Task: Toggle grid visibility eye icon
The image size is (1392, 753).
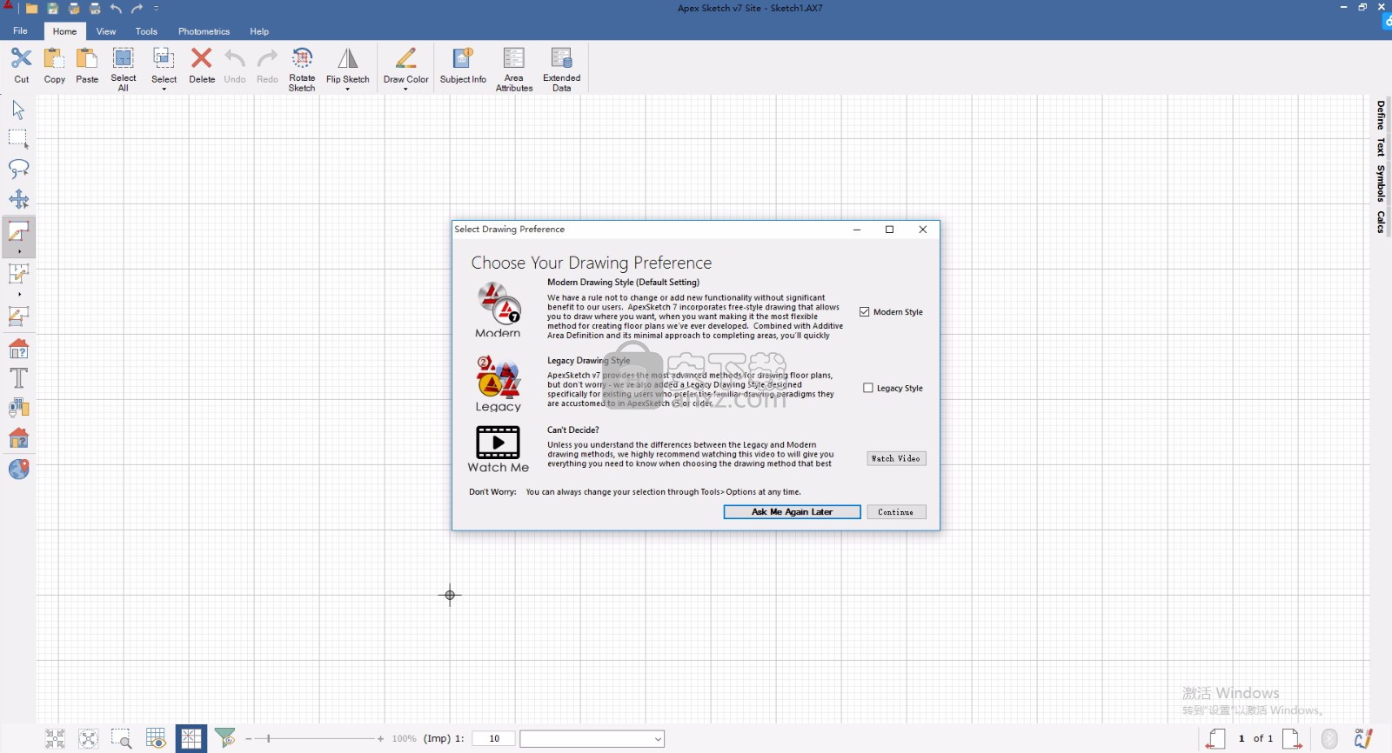Action: (x=156, y=739)
